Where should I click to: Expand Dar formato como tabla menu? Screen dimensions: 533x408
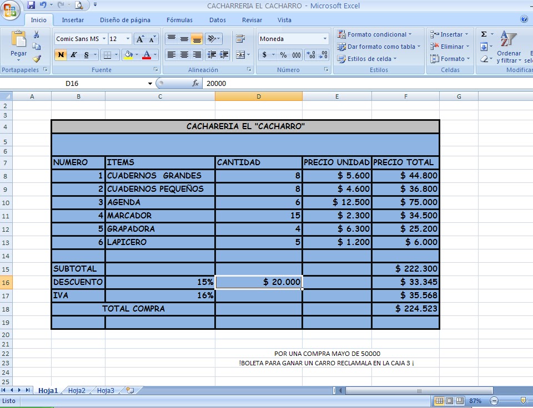pyautogui.click(x=378, y=47)
